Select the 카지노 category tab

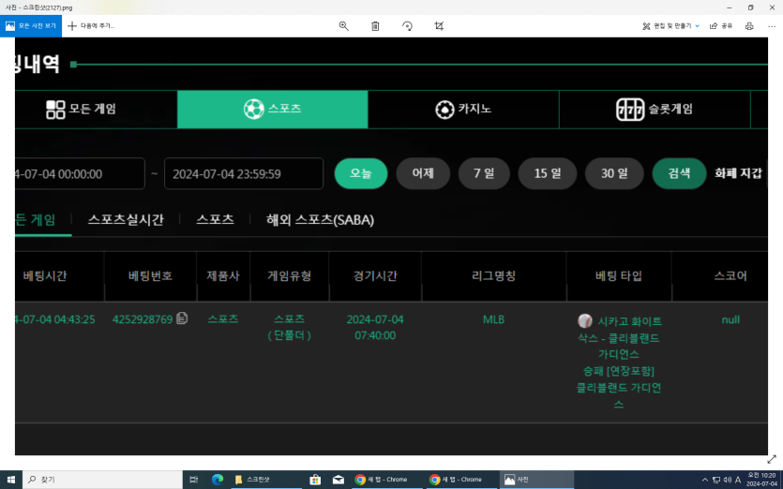click(x=463, y=109)
